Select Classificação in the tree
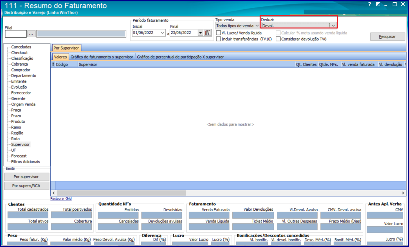 pyautogui.click(x=22, y=58)
